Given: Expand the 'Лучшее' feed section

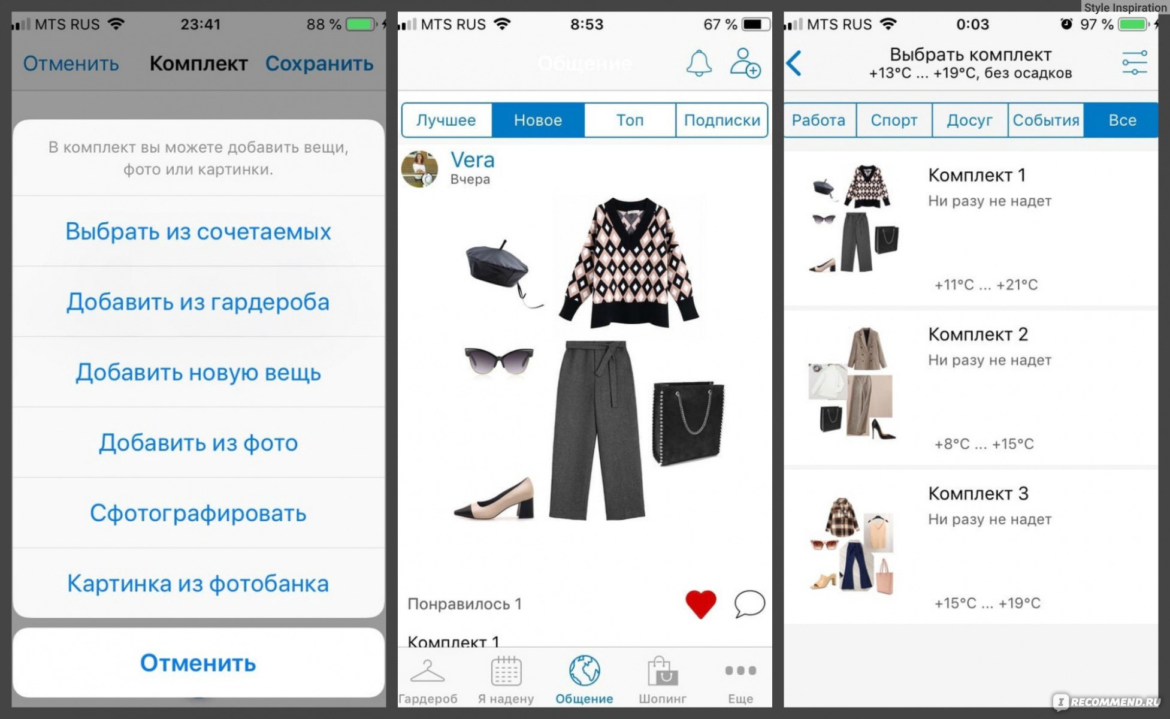Looking at the screenshot, I should pyautogui.click(x=446, y=121).
